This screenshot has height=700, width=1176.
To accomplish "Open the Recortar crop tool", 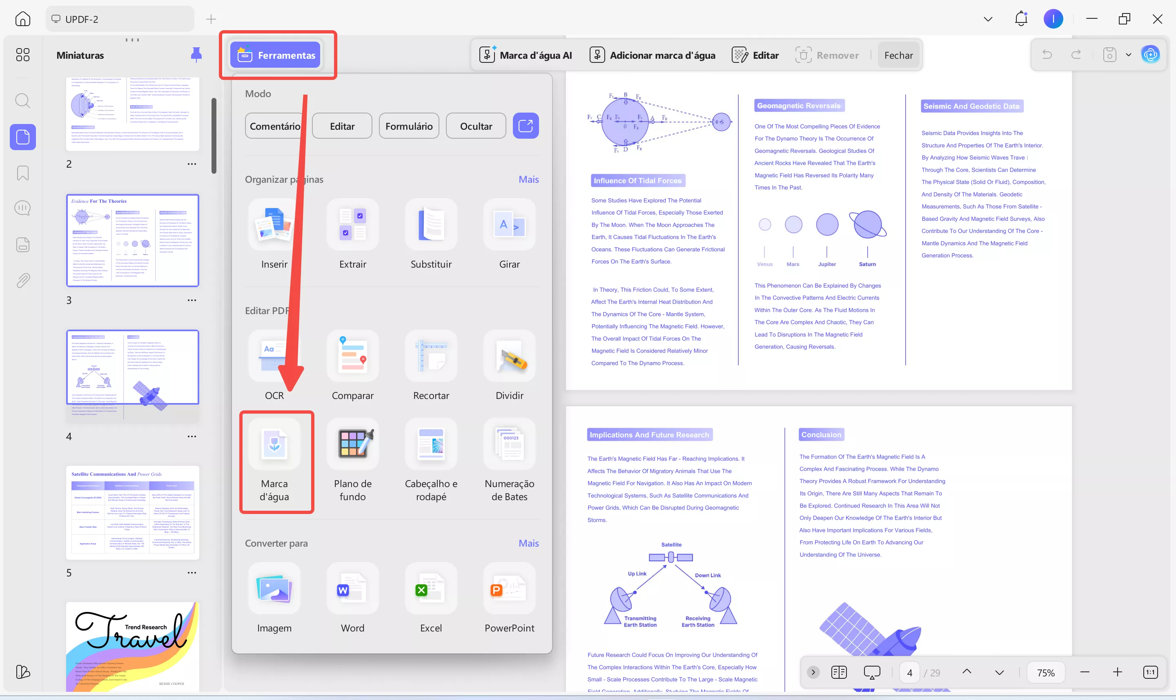I will [430, 357].
